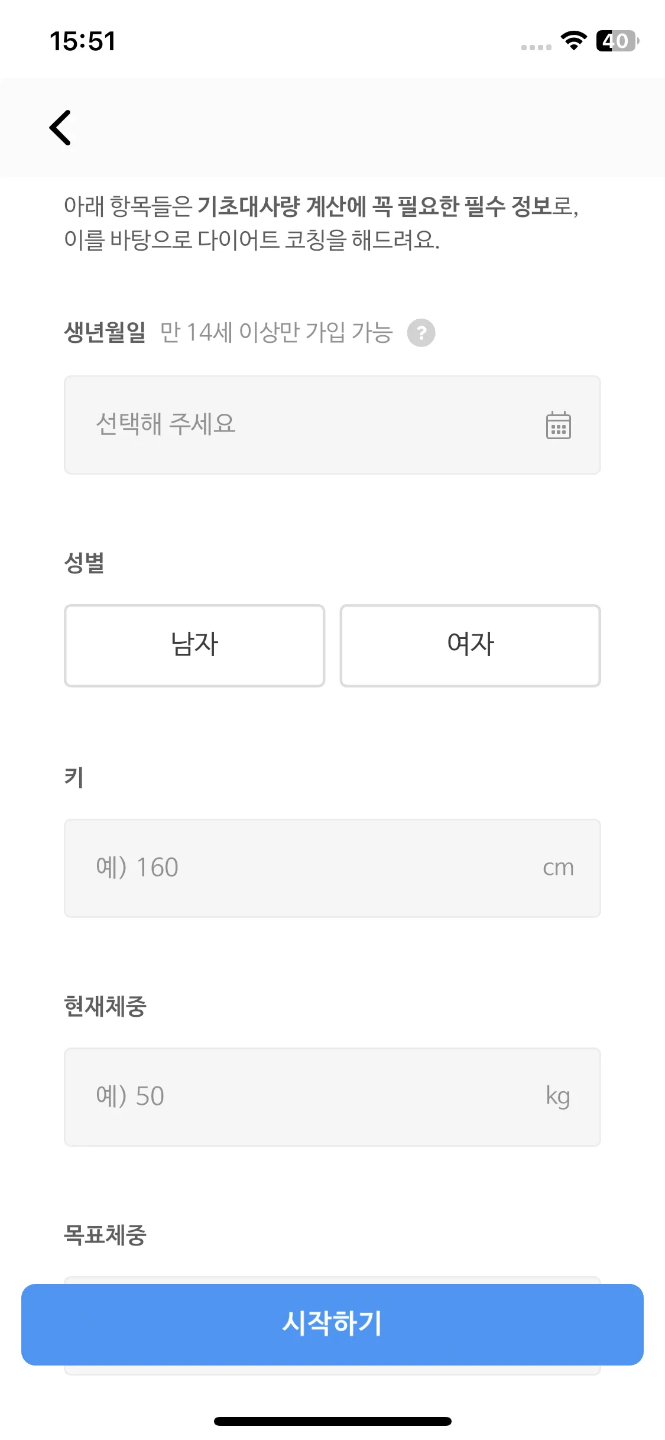Viewport: 665px width, 1440px height.
Task: Tap the back arrow icon
Action: (x=60, y=127)
